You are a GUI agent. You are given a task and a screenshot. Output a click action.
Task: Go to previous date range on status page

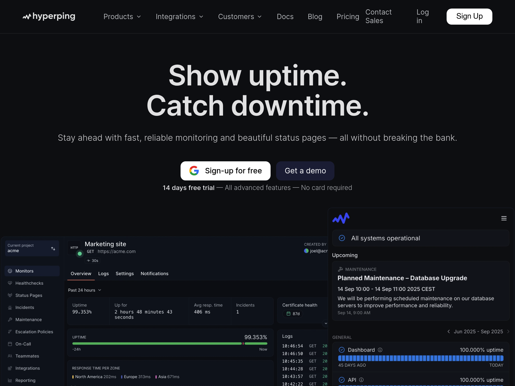click(449, 331)
